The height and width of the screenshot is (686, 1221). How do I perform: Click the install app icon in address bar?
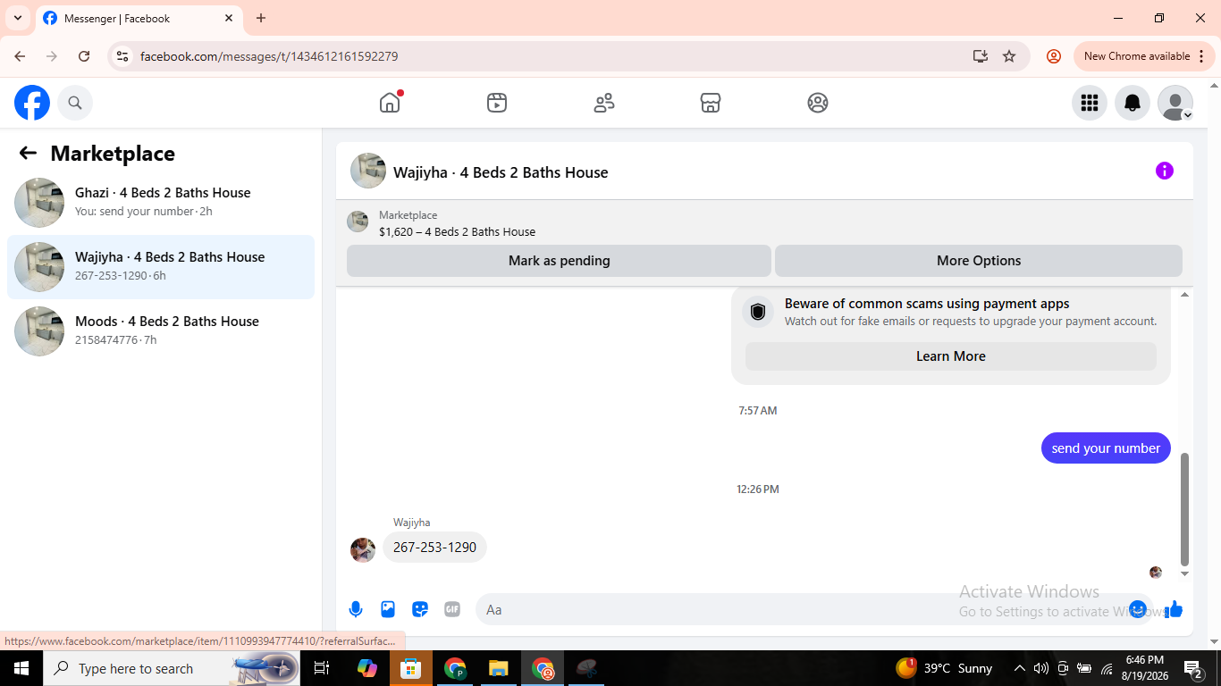(981, 56)
